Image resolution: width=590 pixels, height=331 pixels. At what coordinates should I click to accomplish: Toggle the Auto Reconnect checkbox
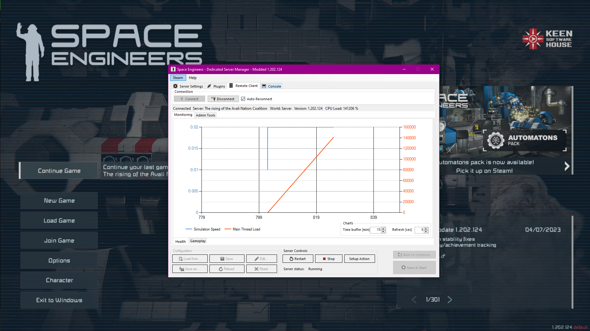click(x=243, y=99)
